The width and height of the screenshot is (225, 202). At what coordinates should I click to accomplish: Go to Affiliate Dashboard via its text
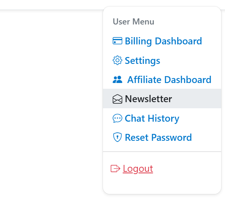169,80
